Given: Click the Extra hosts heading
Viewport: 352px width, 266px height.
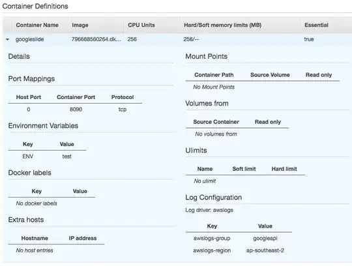Looking at the screenshot, I should 26,220.
